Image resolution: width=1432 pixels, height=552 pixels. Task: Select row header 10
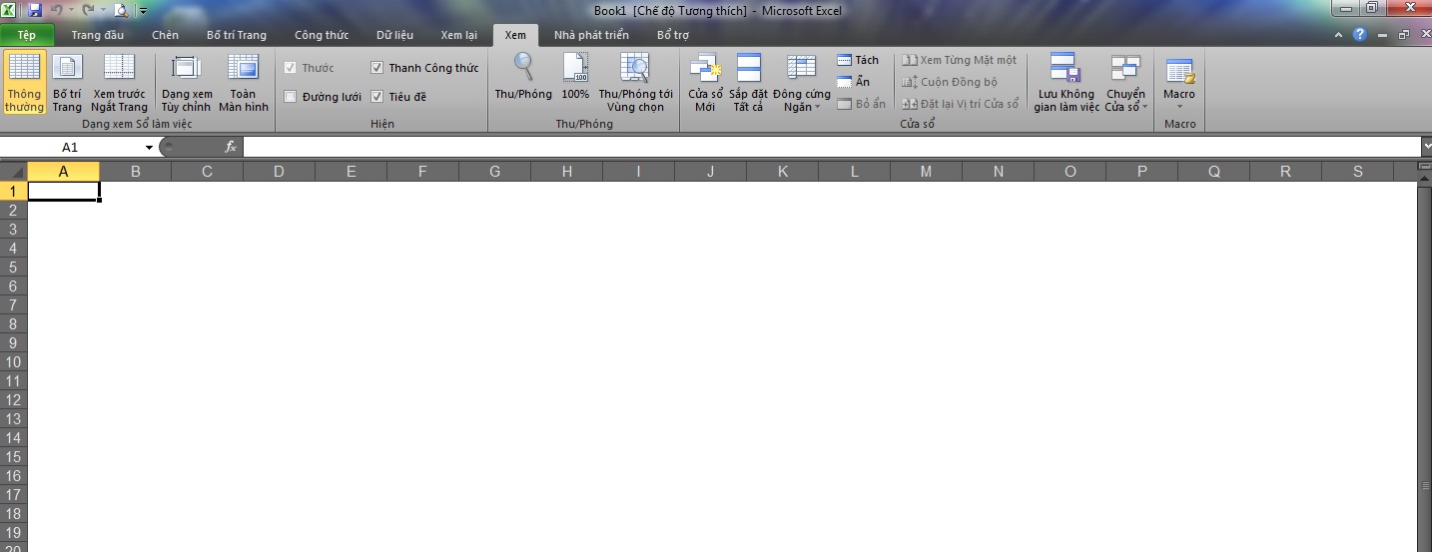tap(14, 362)
